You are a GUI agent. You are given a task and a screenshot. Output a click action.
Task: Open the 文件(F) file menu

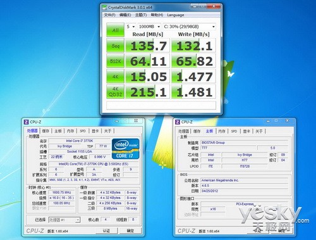click(x=109, y=15)
